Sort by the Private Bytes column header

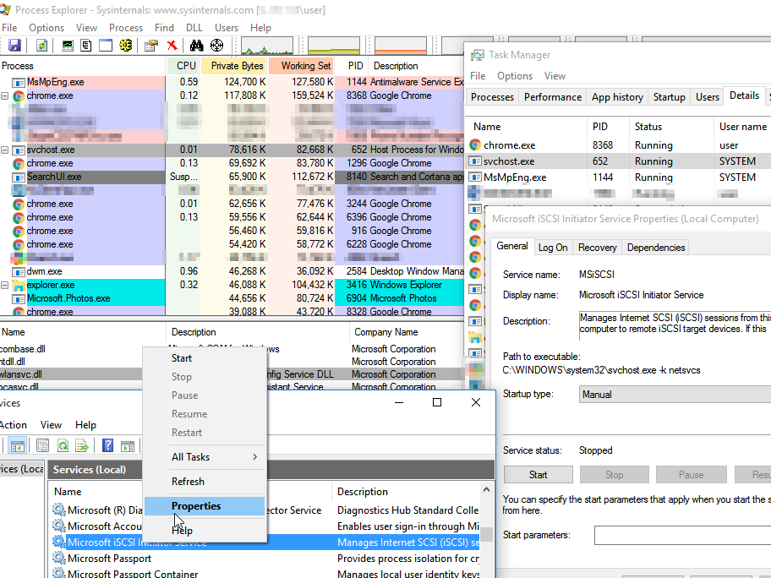[x=235, y=66]
